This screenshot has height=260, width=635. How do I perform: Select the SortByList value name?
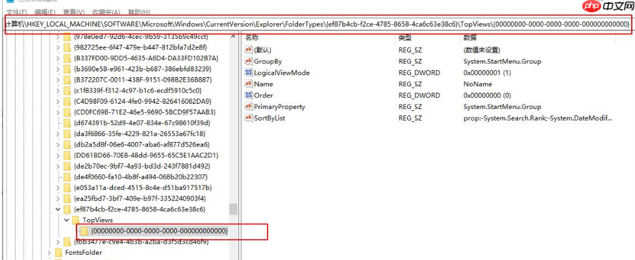(x=269, y=118)
